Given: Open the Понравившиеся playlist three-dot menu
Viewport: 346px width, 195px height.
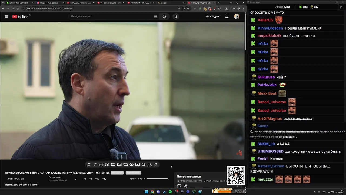Looking at the screenshot, I should (237, 186).
